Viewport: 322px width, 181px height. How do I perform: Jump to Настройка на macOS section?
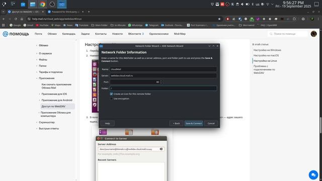click(266, 55)
